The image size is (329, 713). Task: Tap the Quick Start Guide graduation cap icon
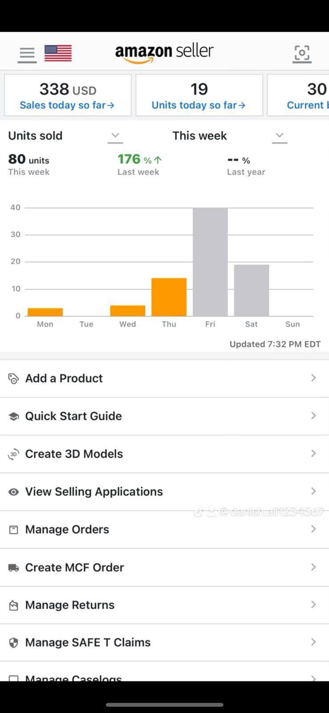(x=14, y=416)
